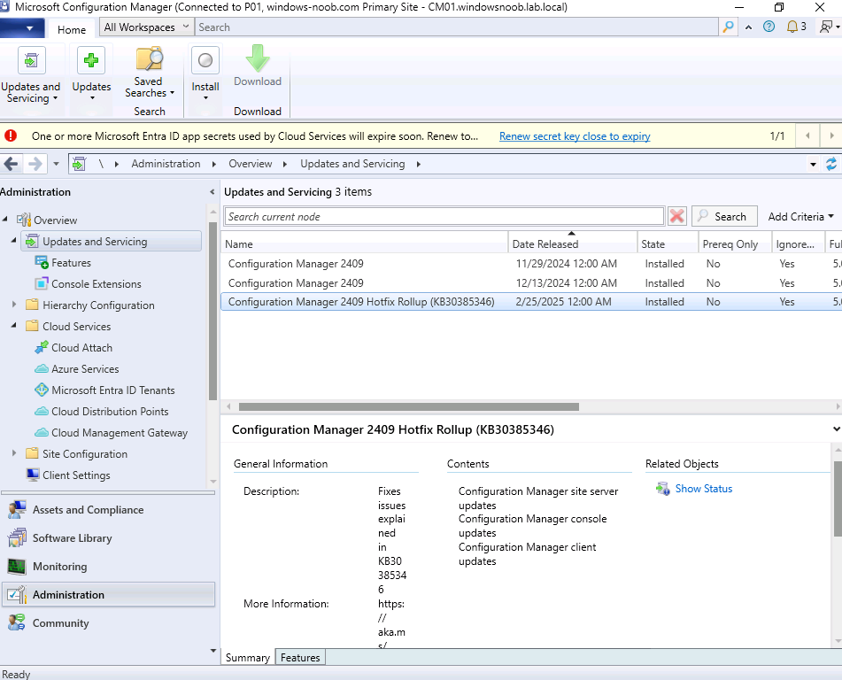842x680 pixels.
Task: Open Azure Services node
Action: pos(85,369)
